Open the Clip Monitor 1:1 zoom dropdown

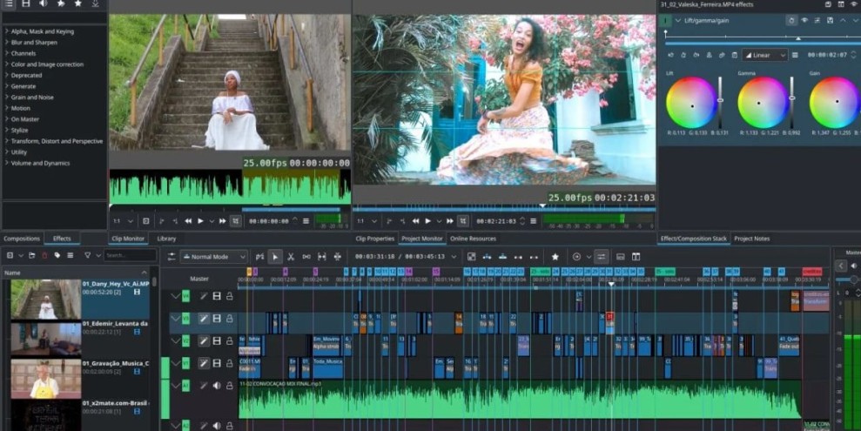pos(123,221)
